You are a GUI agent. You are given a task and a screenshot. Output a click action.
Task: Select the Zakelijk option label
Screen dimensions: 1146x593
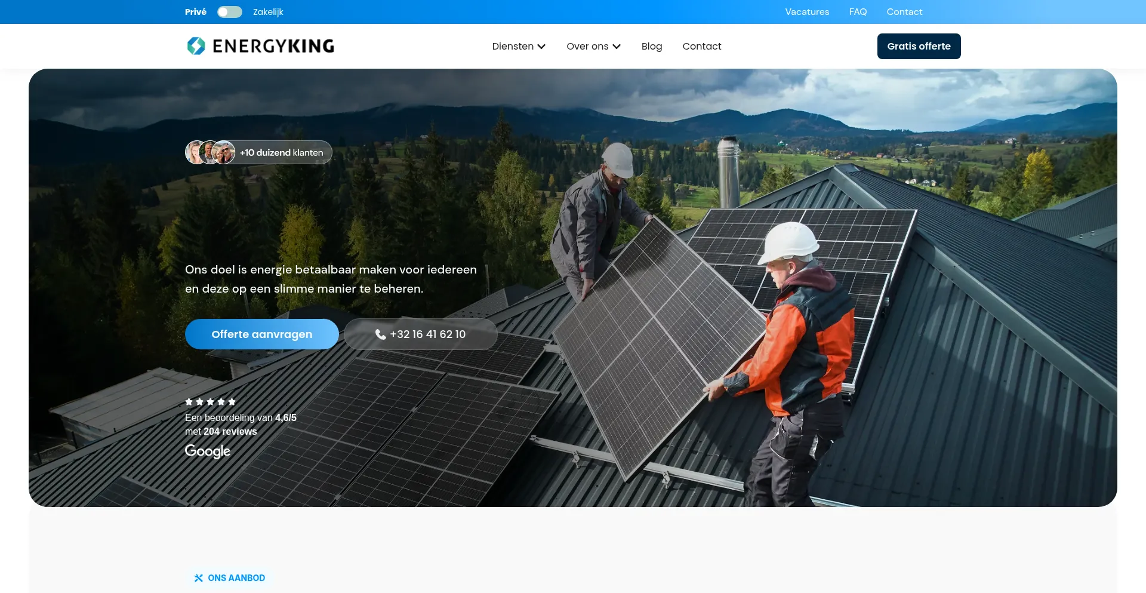click(268, 12)
